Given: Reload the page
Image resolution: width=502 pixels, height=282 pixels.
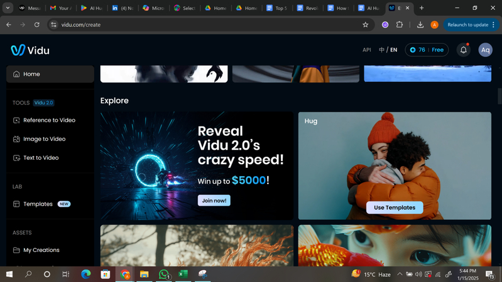Looking at the screenshot, I should point(37,24).
